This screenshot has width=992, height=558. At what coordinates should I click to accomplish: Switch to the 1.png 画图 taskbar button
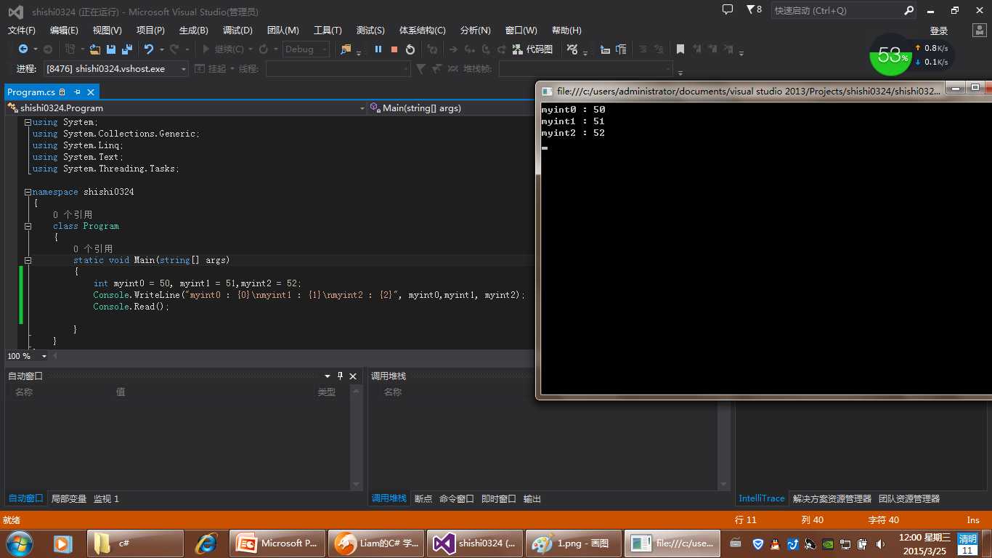[x=573, y=543]
